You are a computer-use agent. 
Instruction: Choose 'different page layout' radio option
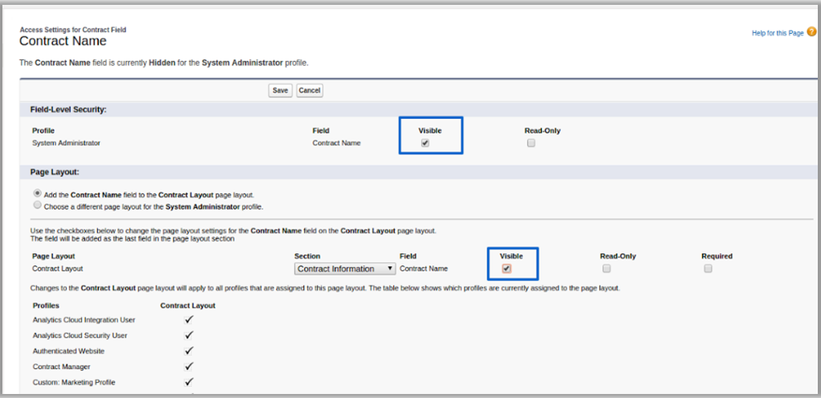37,206
